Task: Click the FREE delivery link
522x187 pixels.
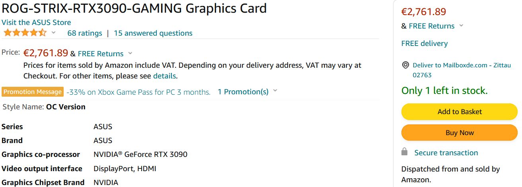Action: pos(425,44)
